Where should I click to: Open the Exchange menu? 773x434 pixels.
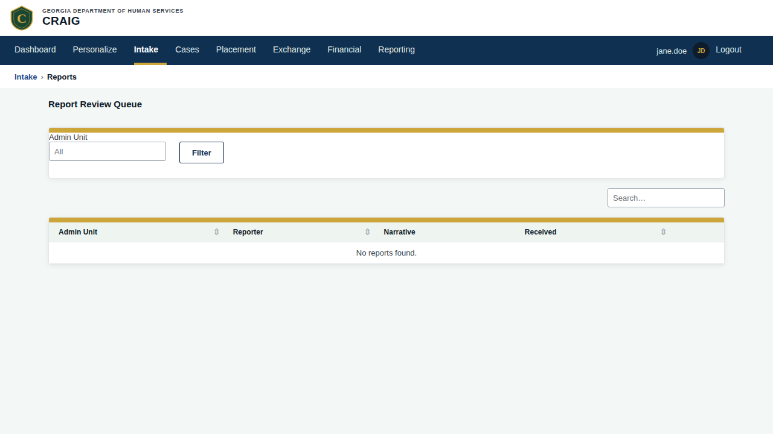pos(292,50)
